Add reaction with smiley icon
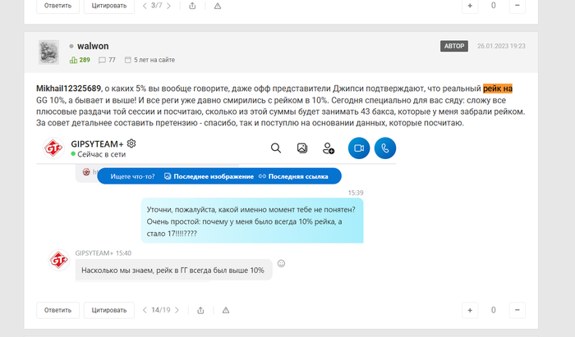575x337 pixels. coord(281,263)
